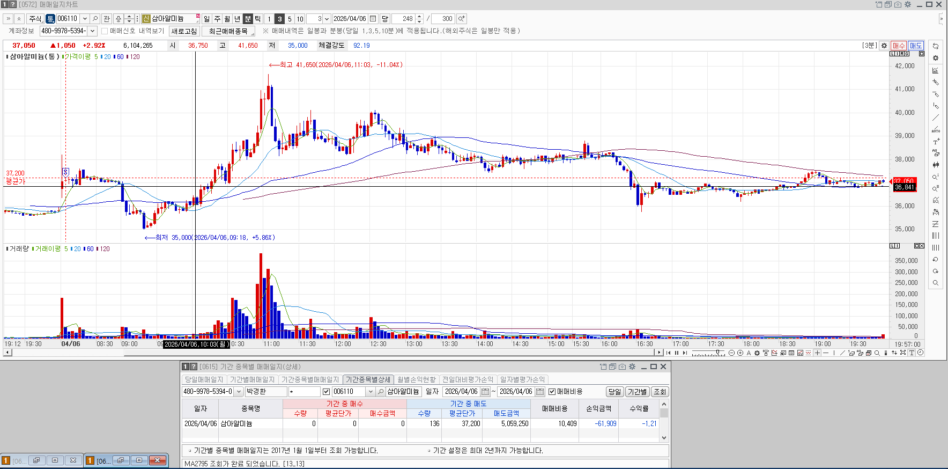This screenshot has height=469, width=948.
Task: Open 전일대비평가손익 tab
Action: 468,379
